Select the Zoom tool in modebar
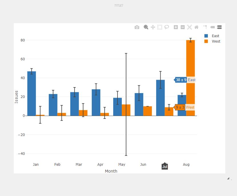Viewport: 237px width, 196px height. [146, 27]
